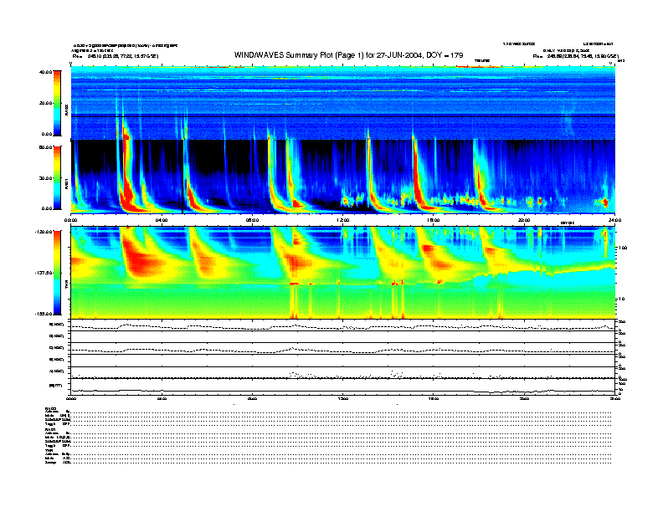Select the 40.00 label on RAD2 scale
Image resolution: width=663 pixels, height=512 pixels.
tap(46, 73)
